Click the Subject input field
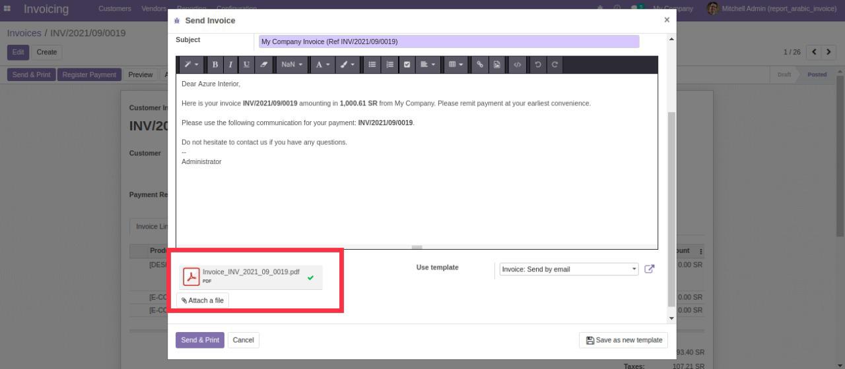This screenshot has height=369, width=845. coord(449,42)
